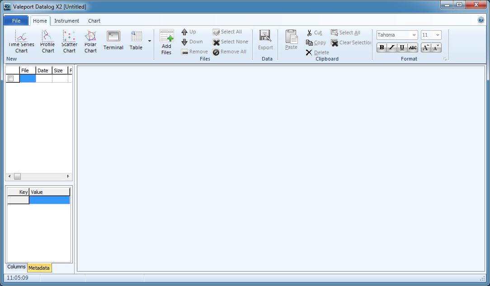
Task: Create a new Scatter Chart
Action: point(69,42)
